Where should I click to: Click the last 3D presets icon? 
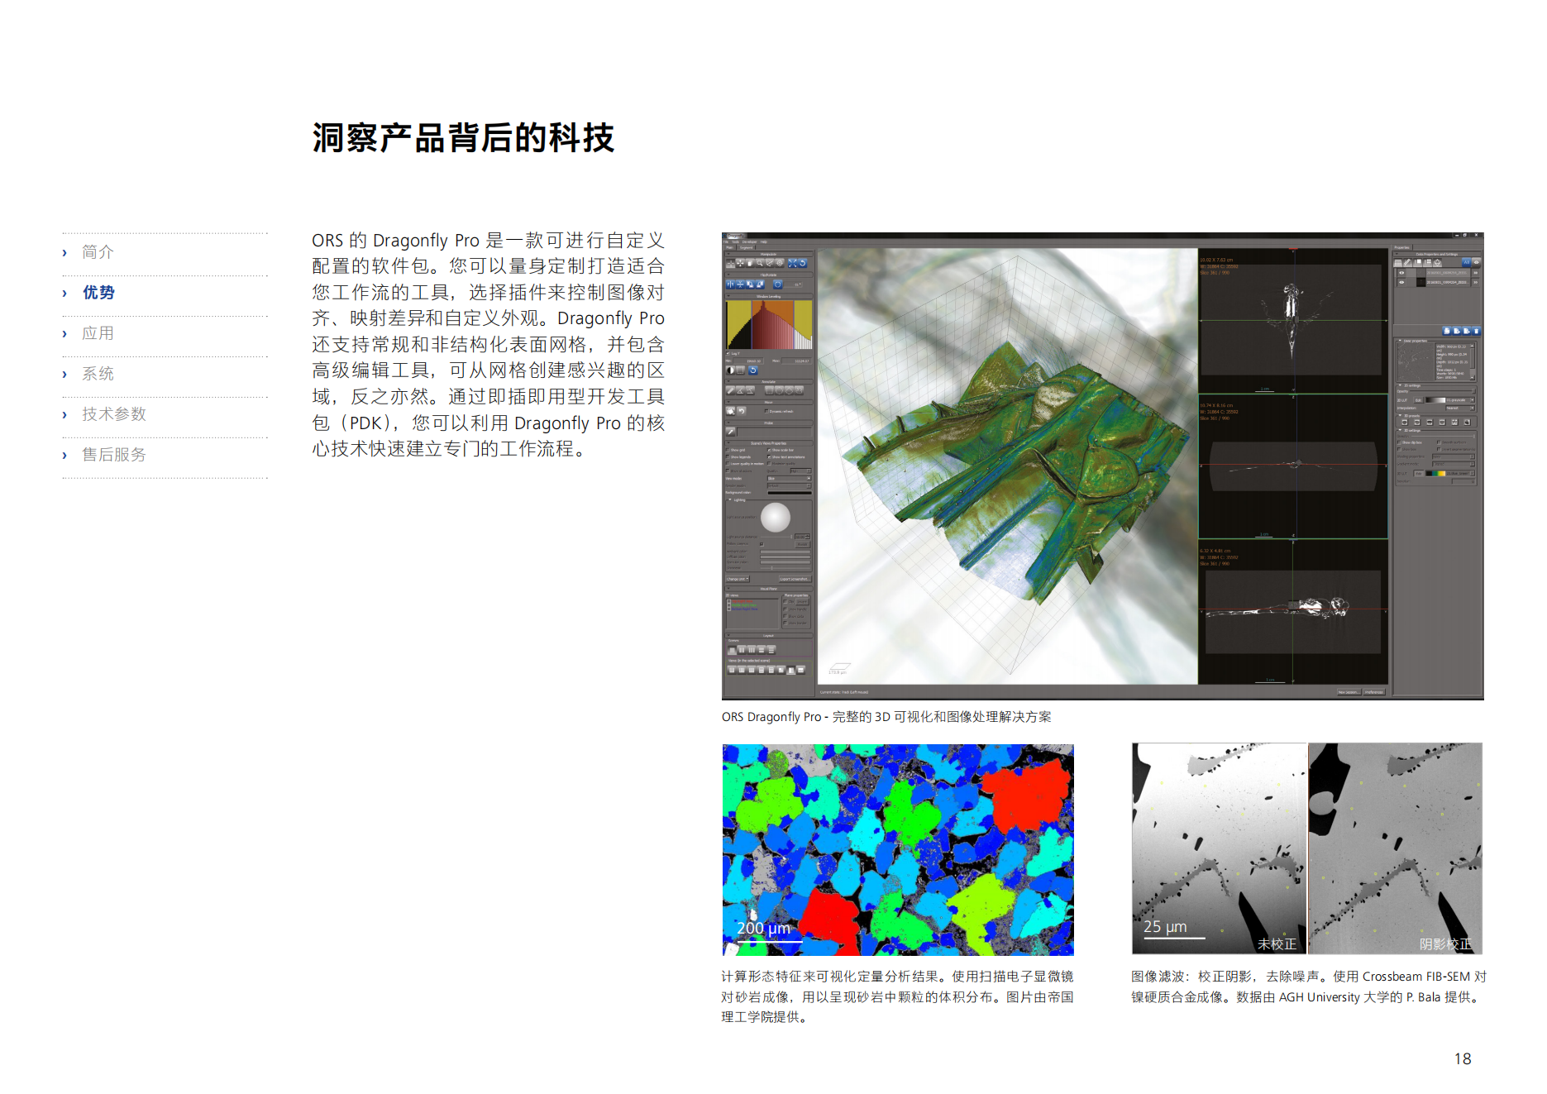point(1467,422)
